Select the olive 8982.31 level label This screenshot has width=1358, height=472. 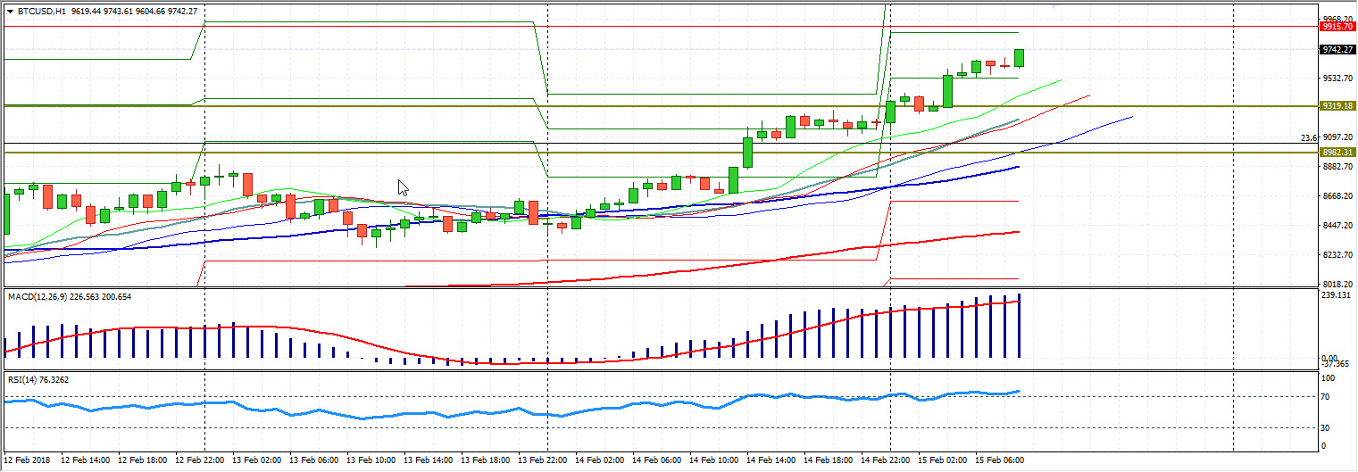pos(1337,153)
